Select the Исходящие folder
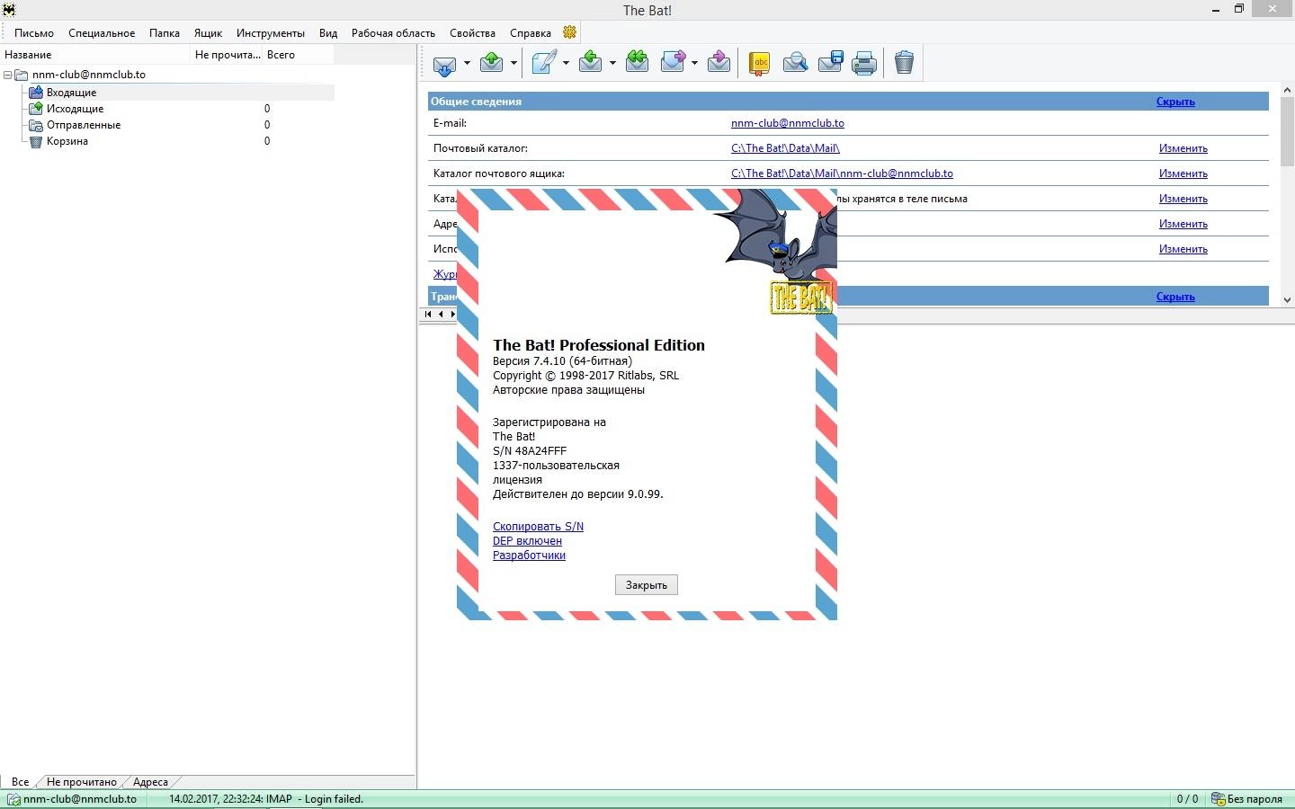 click(x=75, y=109)
